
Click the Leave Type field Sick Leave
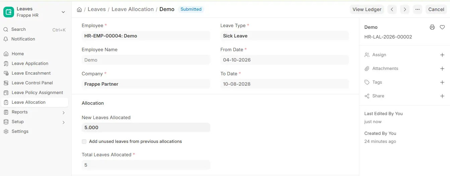pyautogui.click(x=285, y=36)
